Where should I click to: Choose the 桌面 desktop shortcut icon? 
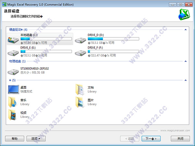pyautogui.click(x=13, y=90)
